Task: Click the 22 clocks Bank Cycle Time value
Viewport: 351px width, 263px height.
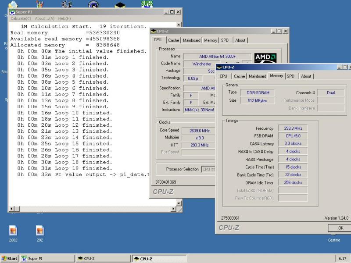Action: click(293, 174)
